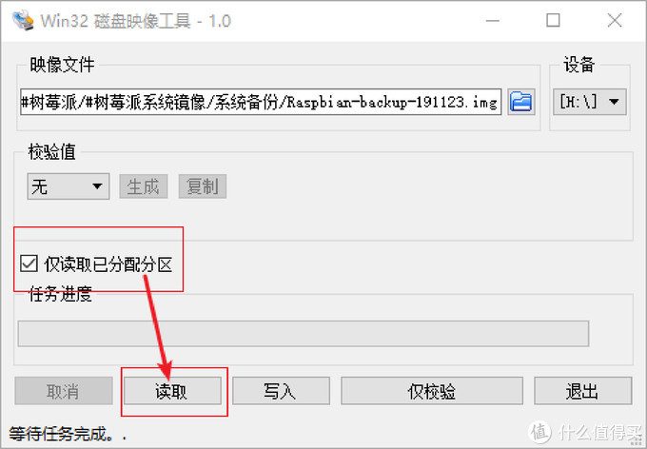Screen dimensions: 647x449
Task: Click the 读取 button
Action: pyautogui.click(x=172, y=391)
